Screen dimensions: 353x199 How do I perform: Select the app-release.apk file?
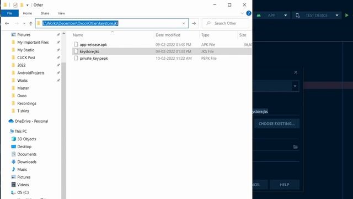93,45
